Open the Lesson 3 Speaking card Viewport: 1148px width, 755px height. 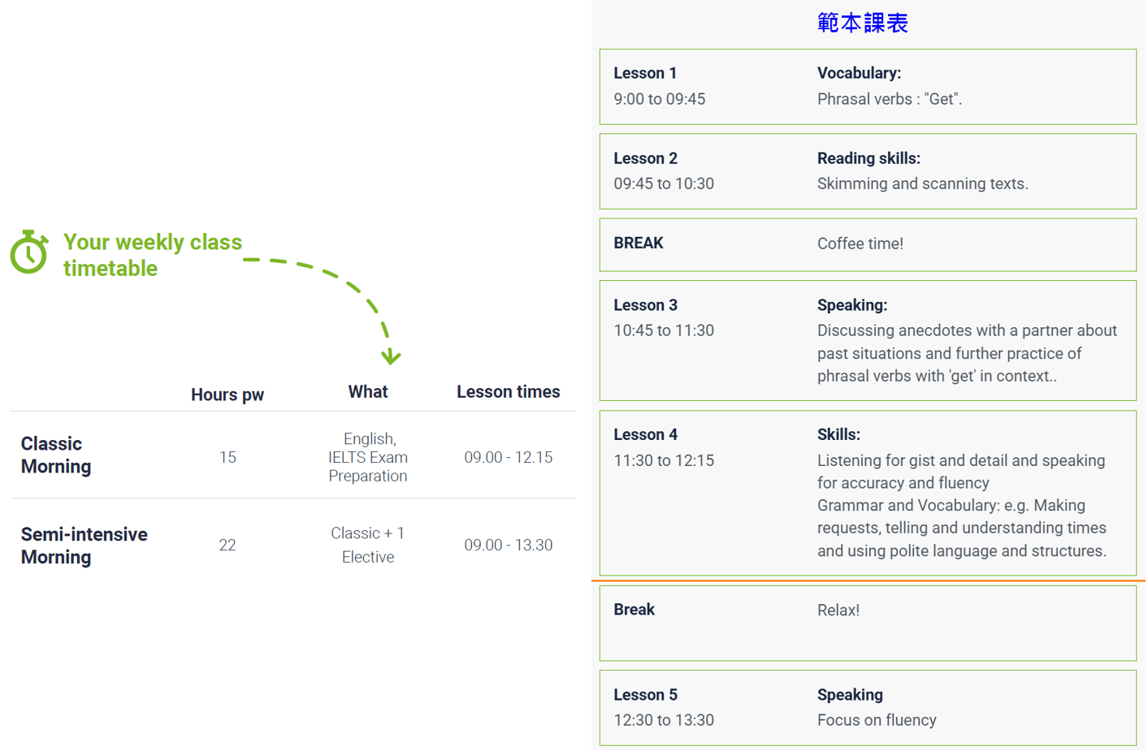pyautogui.click(x=867, y=340)
